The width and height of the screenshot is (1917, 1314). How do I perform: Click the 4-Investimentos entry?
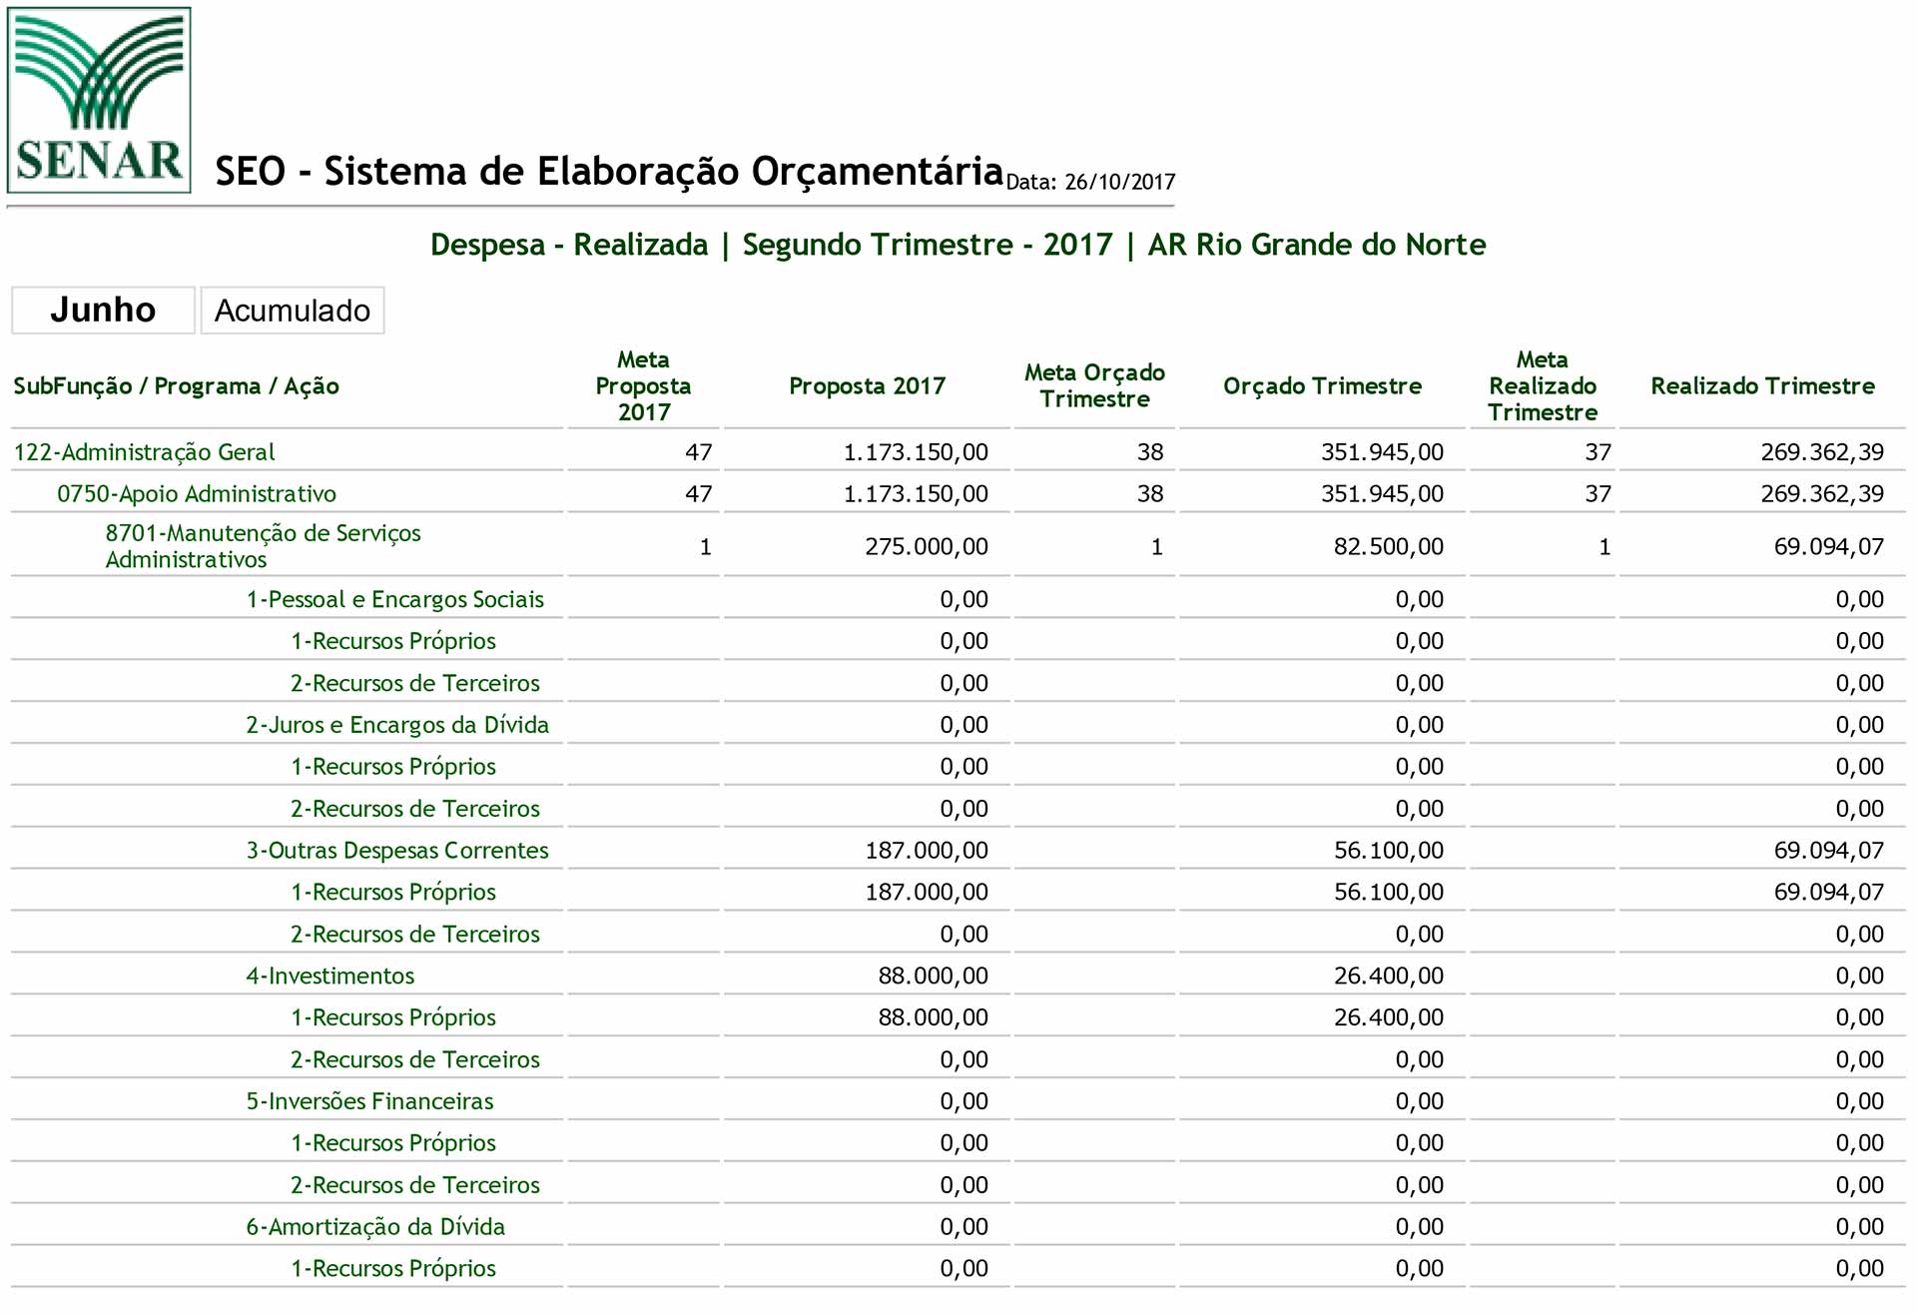[x=330, y=977]
